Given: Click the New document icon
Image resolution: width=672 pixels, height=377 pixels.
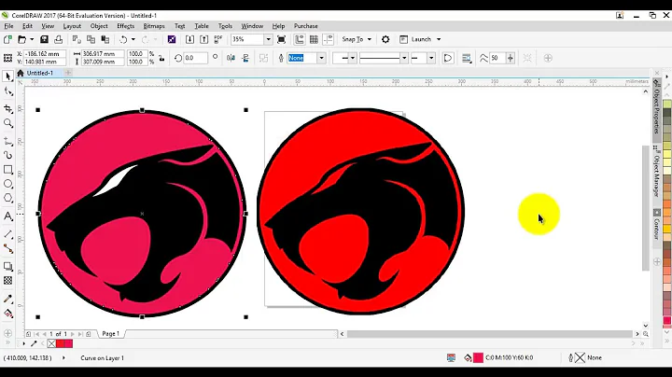Looking at the screenshot, I should (7, 39).
